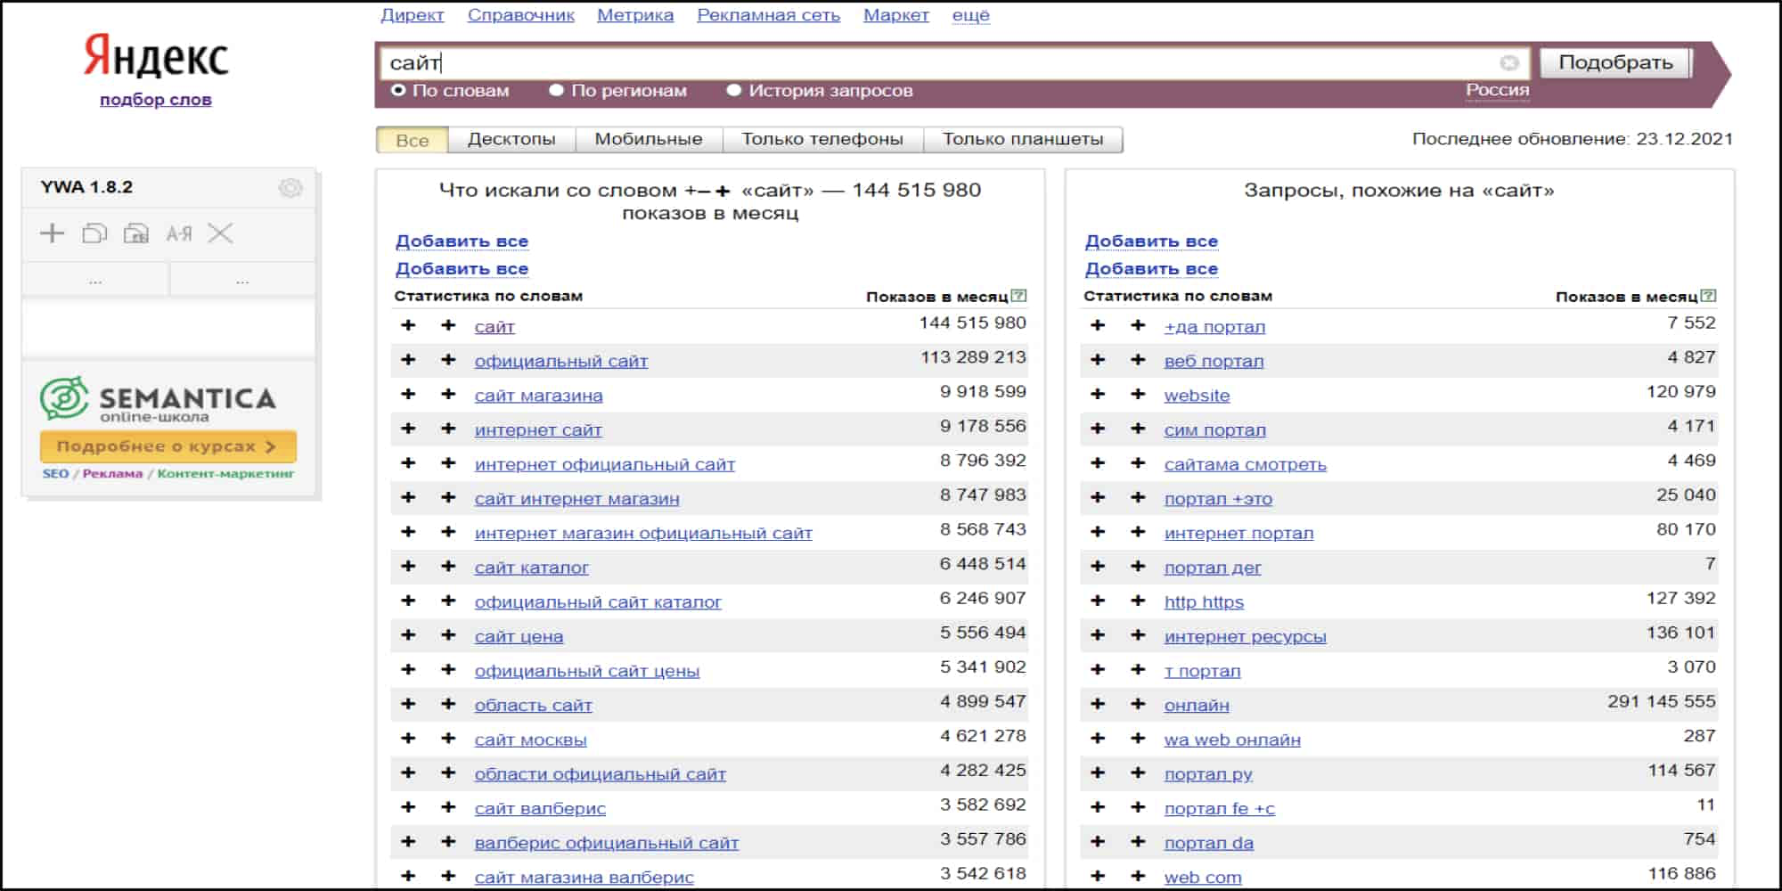
Task: Open the 'сим портал' keyword link
Action: pos(1214,429)
